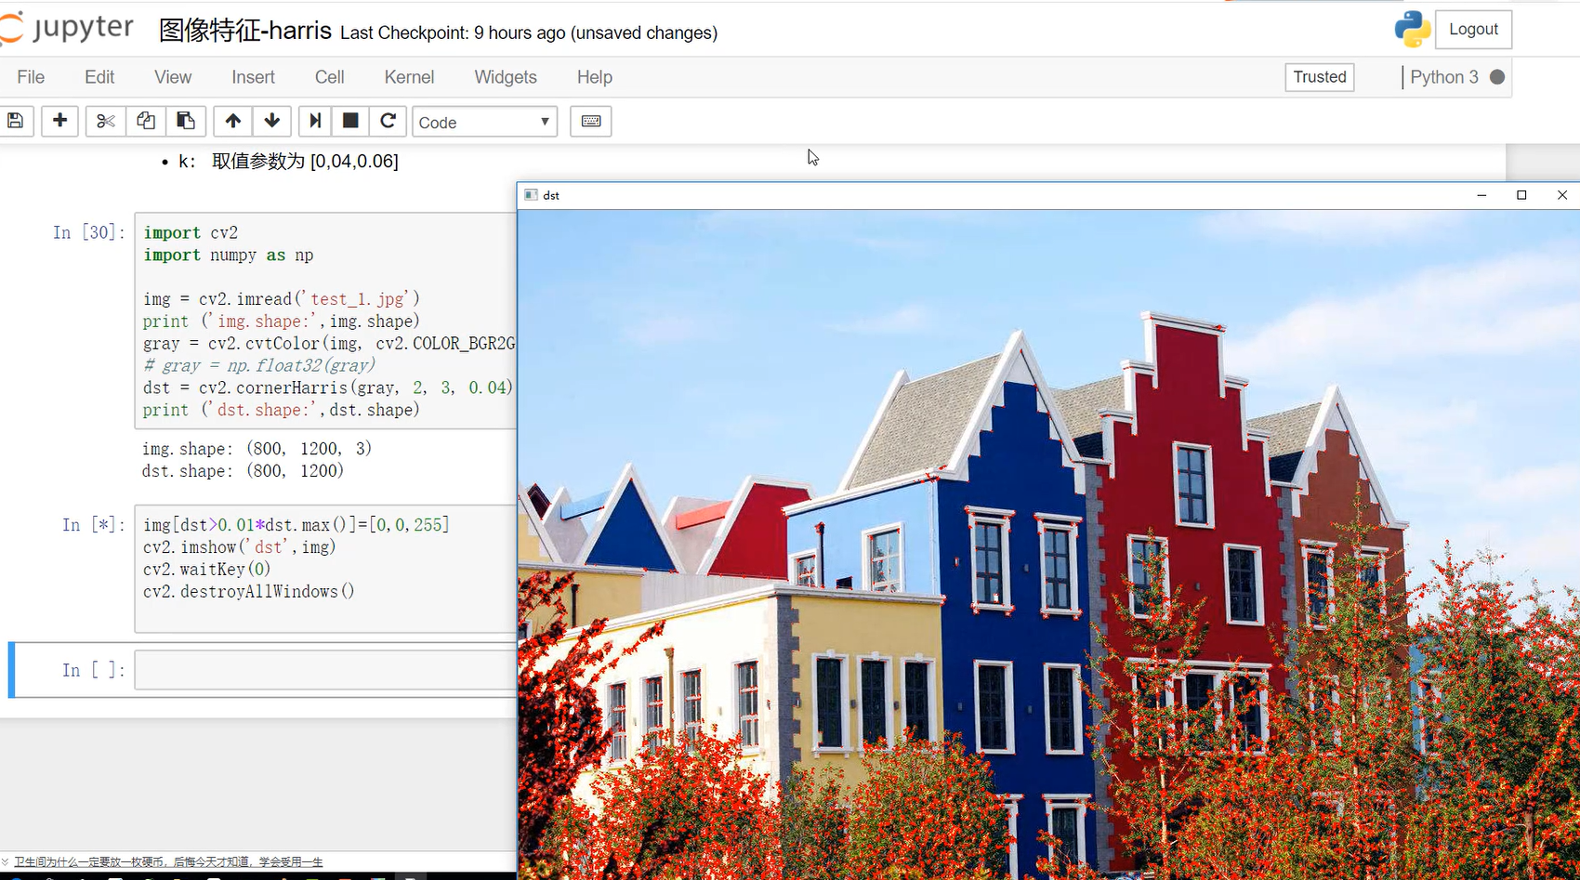Open the cell type Code dropdown
The image size is (1580, 880).
484,122
